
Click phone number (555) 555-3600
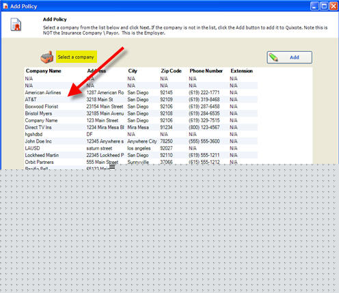click(x=204, y=141)
